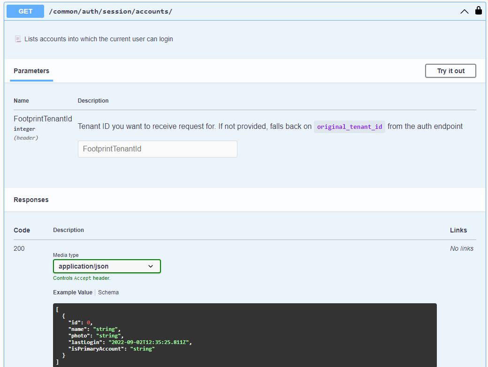
Task: Click the Try it out button
Action: [x=450, y=71]
